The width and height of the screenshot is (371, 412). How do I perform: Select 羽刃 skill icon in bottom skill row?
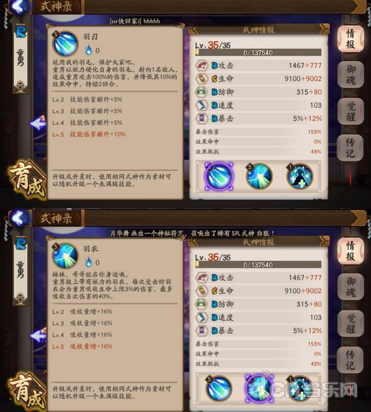click(218, 388)
